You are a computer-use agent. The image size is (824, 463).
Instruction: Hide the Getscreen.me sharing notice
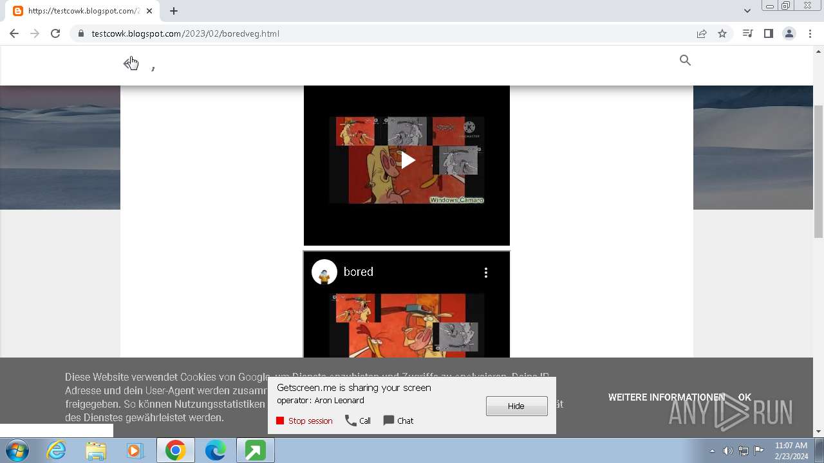(x=516, y=406)
